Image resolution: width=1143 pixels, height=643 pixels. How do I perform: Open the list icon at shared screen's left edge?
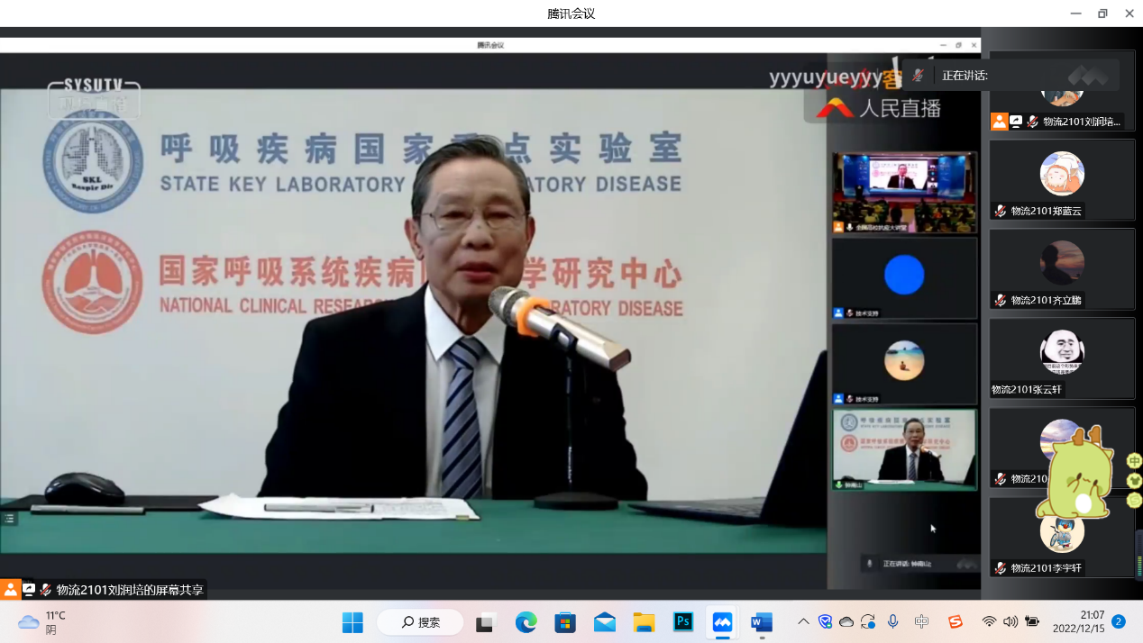(x=9, y=518)
